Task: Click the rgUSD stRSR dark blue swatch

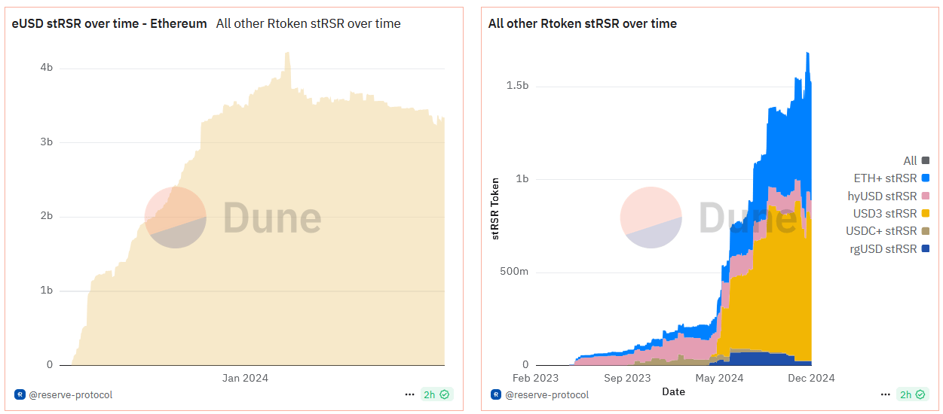Action: (x=925, y=249)
